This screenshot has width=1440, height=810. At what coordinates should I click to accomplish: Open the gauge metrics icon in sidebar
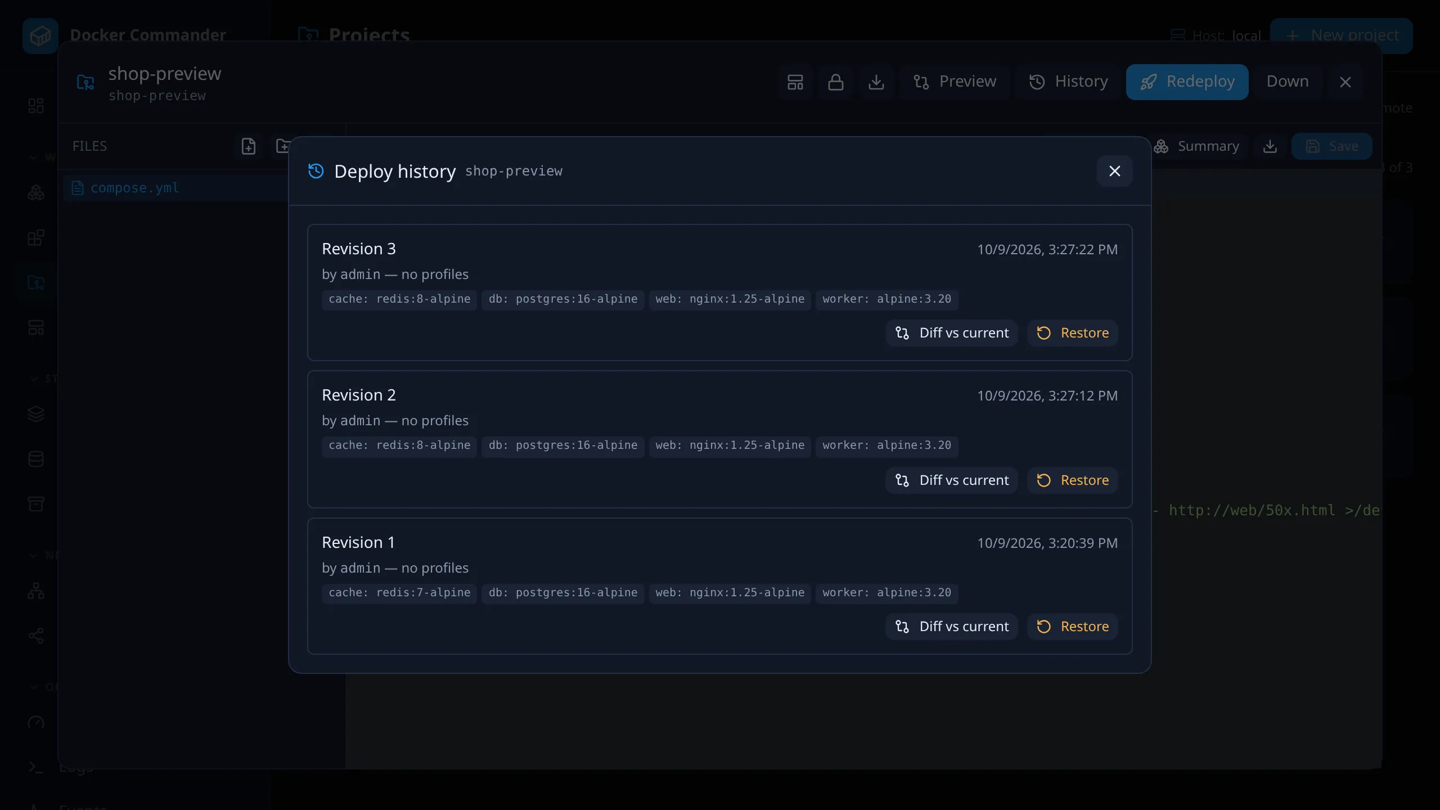tap(36, 723)
